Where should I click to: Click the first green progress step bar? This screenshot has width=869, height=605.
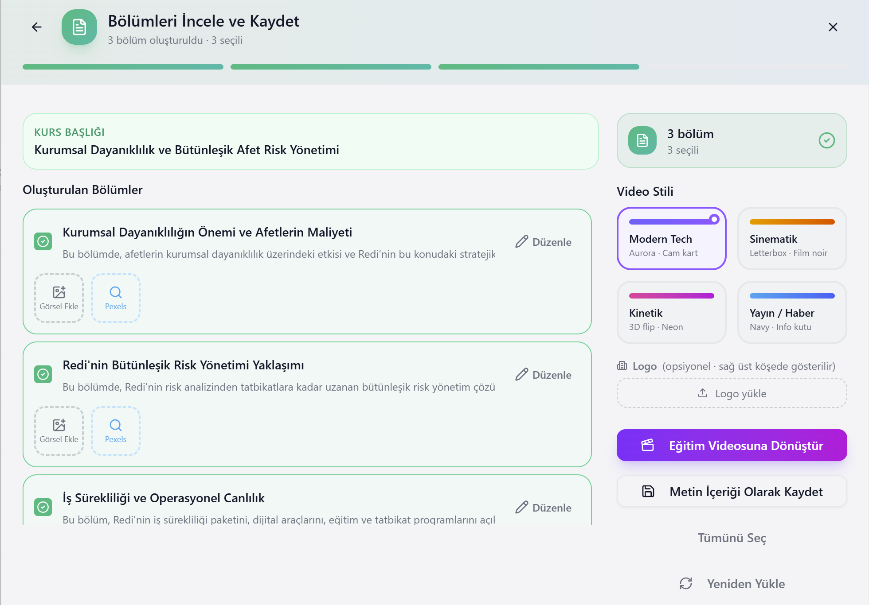(123, 67)
